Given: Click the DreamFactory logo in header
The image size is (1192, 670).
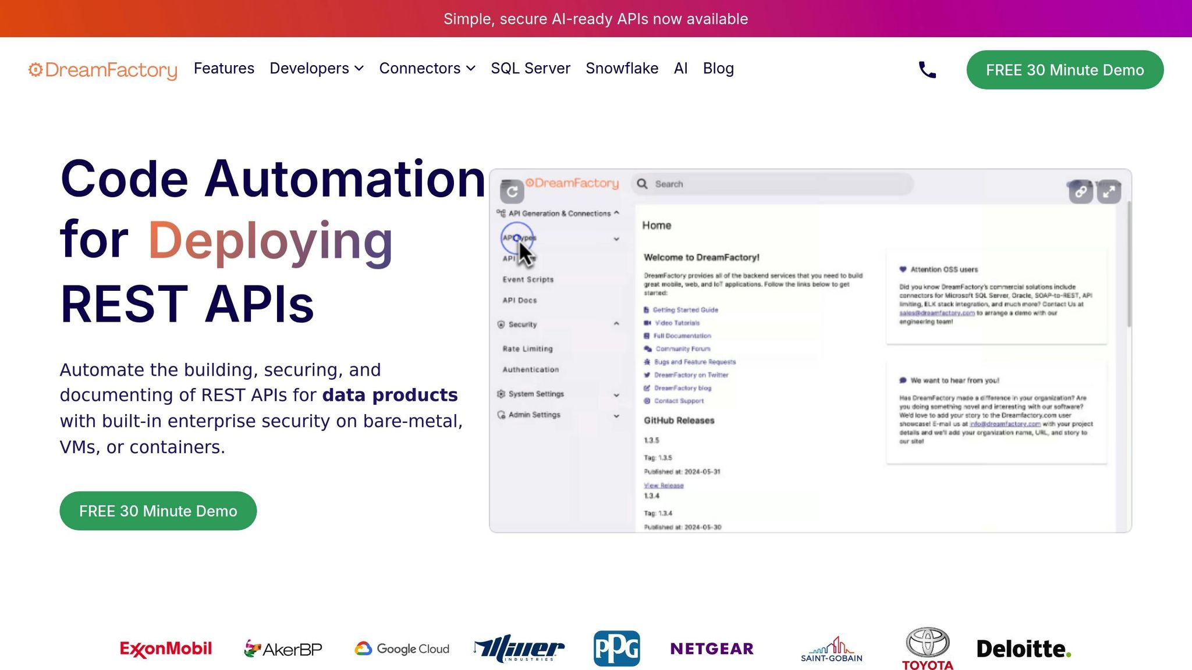Looking at the screenshot, I should [x=103, y=70].
